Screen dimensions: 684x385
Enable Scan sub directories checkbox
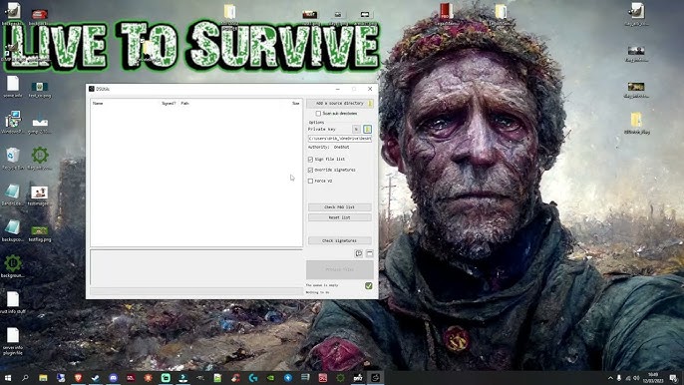coord(318,114)
